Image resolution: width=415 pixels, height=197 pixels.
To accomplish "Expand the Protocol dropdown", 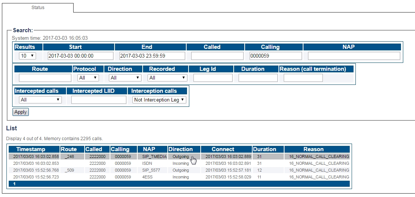I will (88, 78).
